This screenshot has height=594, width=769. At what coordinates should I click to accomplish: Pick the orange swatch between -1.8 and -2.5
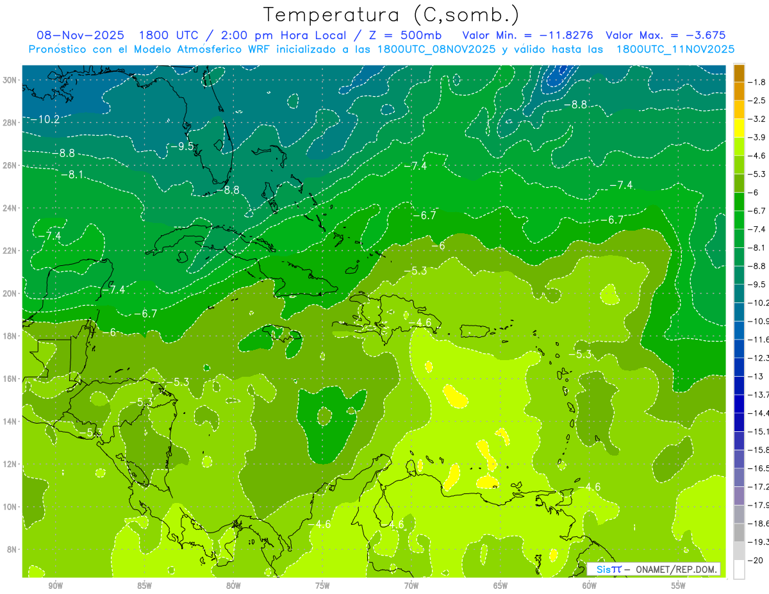pos(739,90)
